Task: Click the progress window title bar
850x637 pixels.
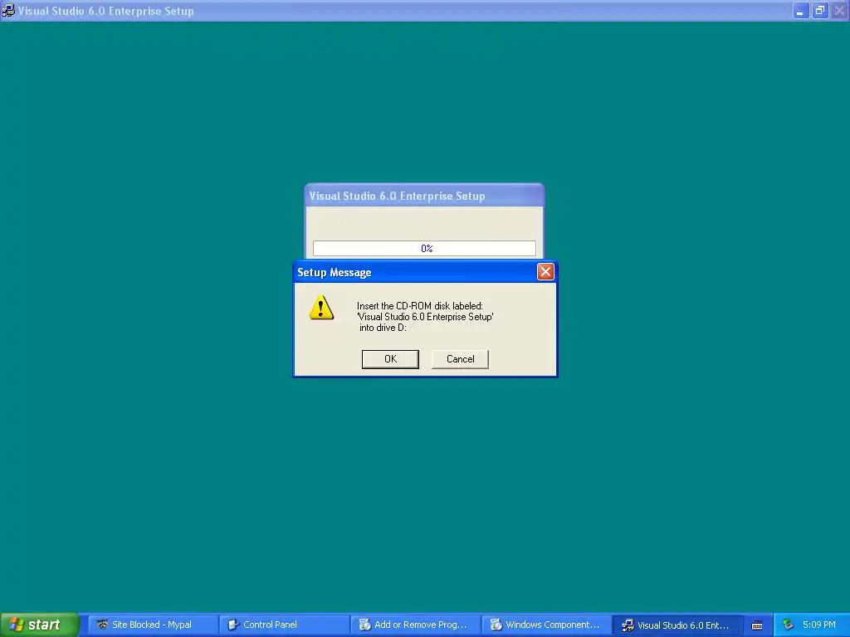Action: tap(424, 196)
